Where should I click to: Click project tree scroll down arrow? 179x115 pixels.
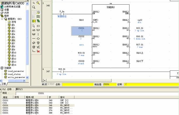(27, 77)
